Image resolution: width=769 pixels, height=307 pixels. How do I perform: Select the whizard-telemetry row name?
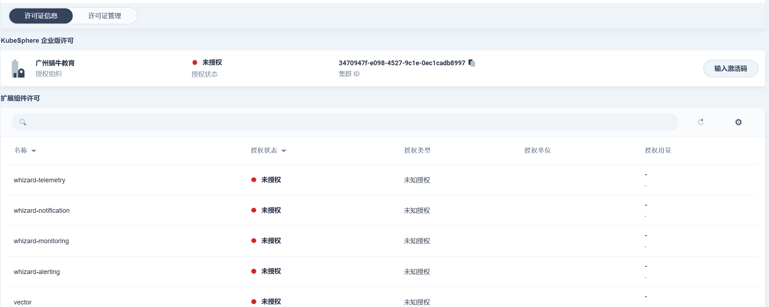click(40, 180)
